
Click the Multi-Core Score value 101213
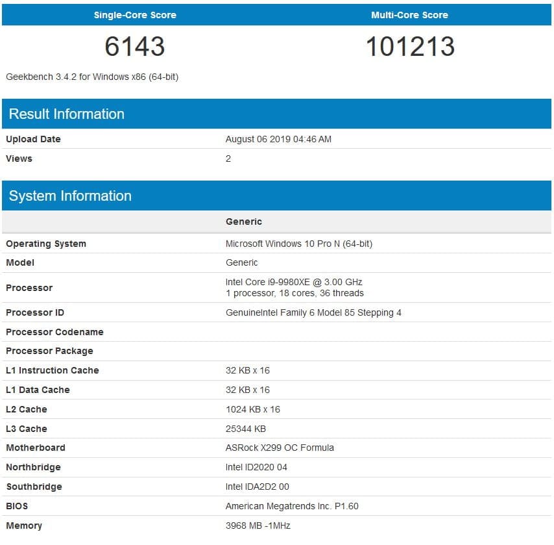[410, 46]
